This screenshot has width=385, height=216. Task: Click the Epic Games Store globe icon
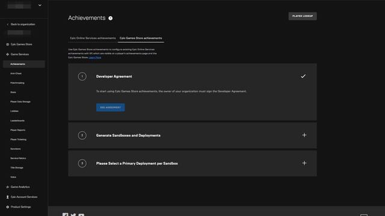(x=7, y=44)
